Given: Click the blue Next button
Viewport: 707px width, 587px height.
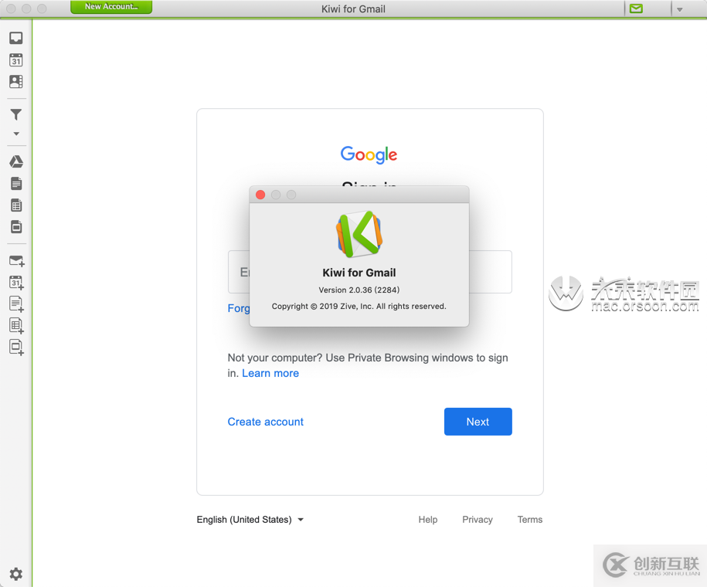Looking at the screenshot, I should click(x=478, y=422).
